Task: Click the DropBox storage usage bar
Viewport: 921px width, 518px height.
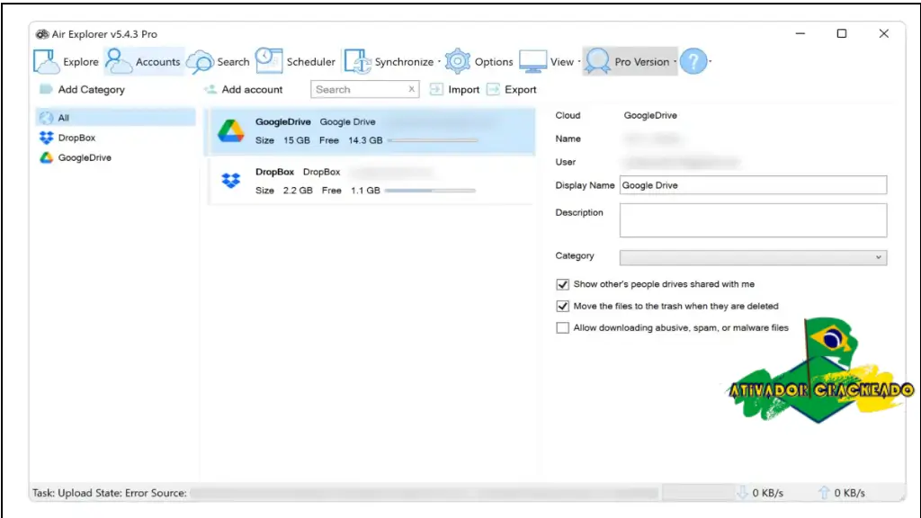Action: coord(431,191)
